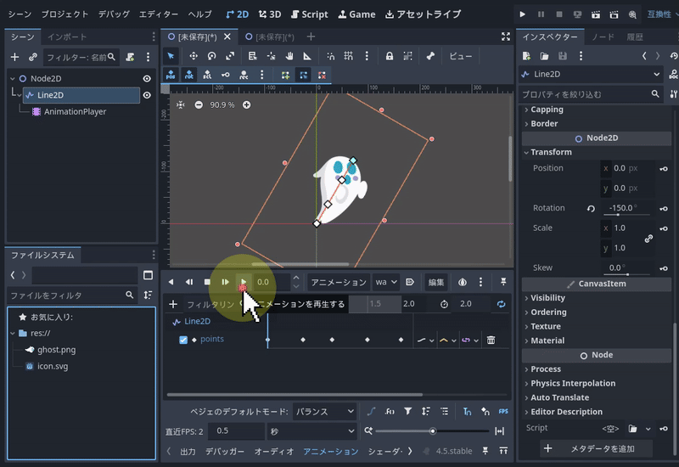Select the Ruler Mode tool
The height and width of the screenshot is (467, 679).
tap(307, 56)
